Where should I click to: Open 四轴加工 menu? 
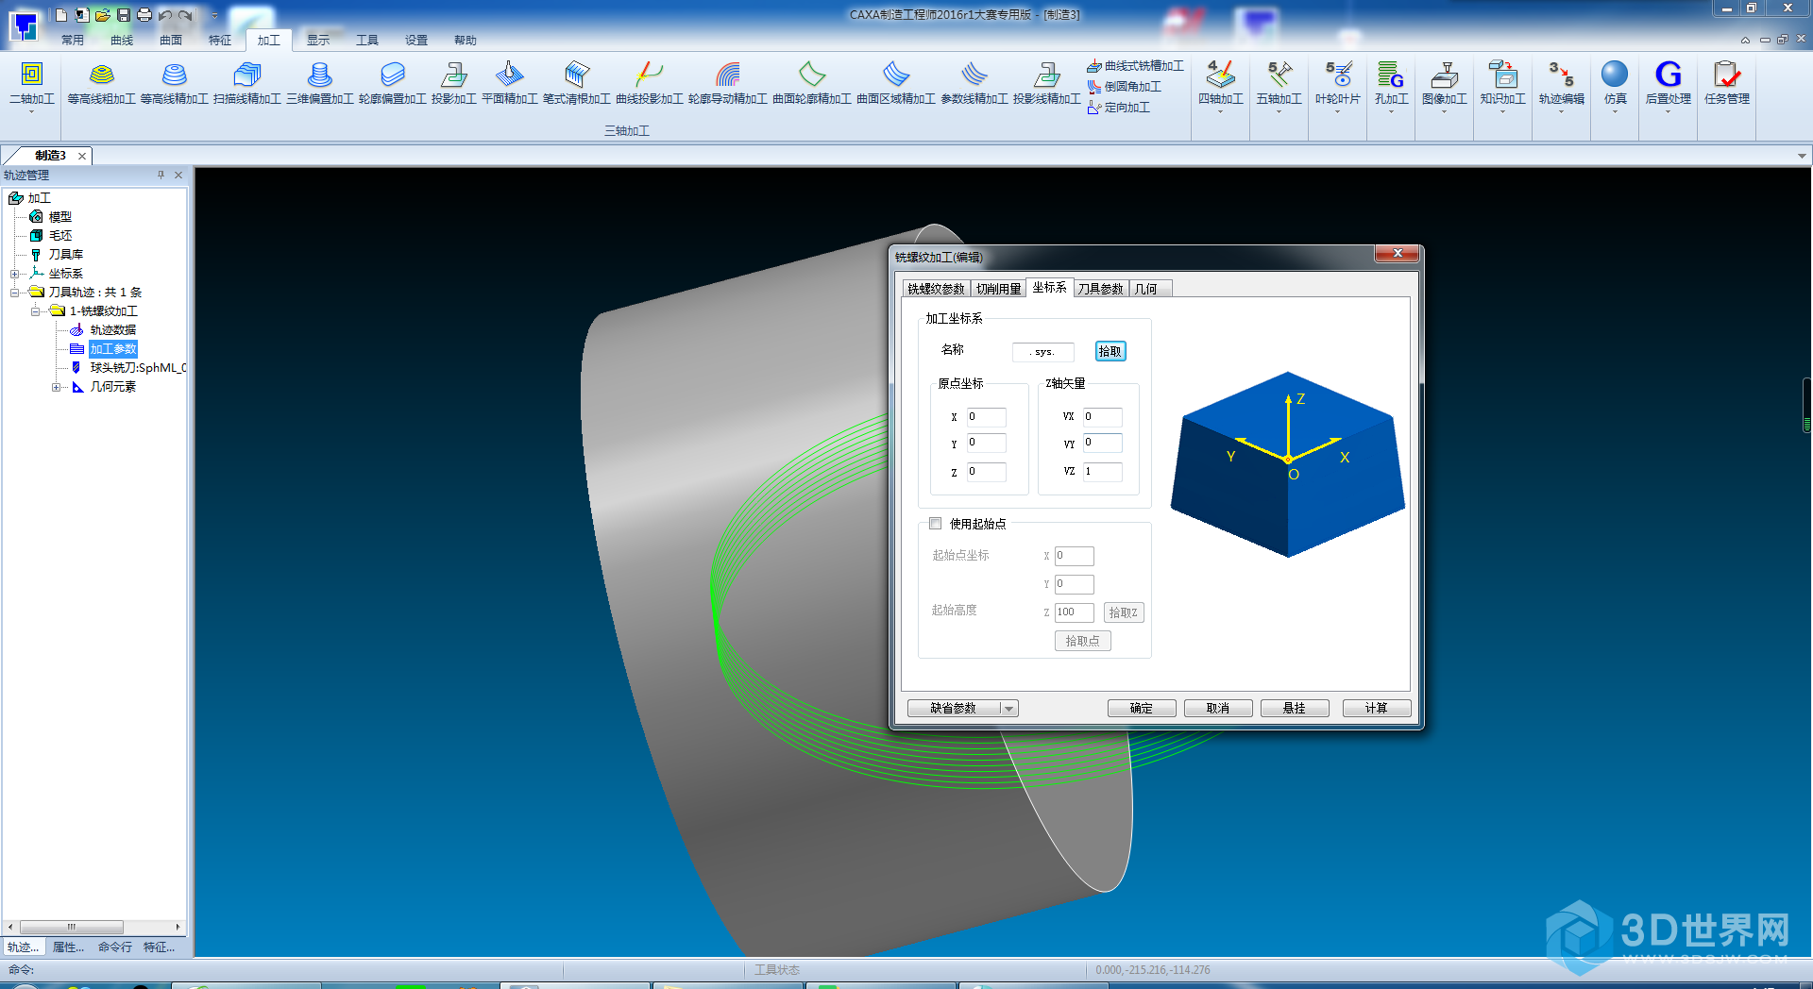click(x=1220, y=87)
